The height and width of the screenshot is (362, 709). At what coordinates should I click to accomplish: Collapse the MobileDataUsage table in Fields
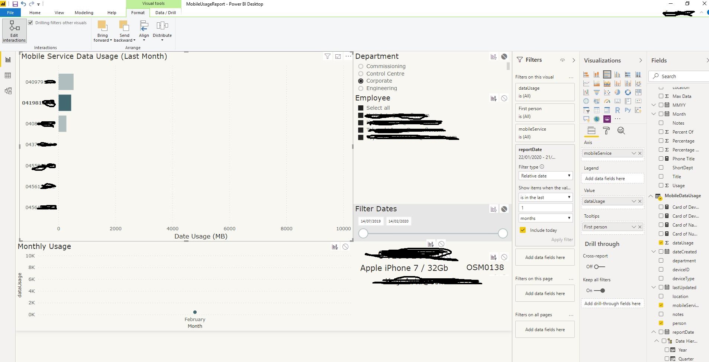click(651, 196)
